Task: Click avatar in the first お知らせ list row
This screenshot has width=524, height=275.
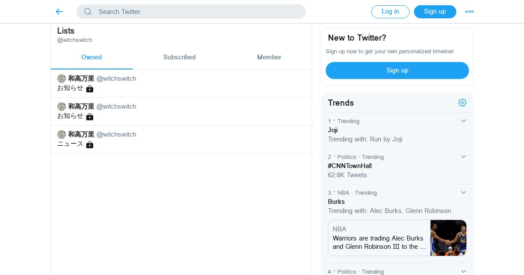Action: tap(62, 79)
